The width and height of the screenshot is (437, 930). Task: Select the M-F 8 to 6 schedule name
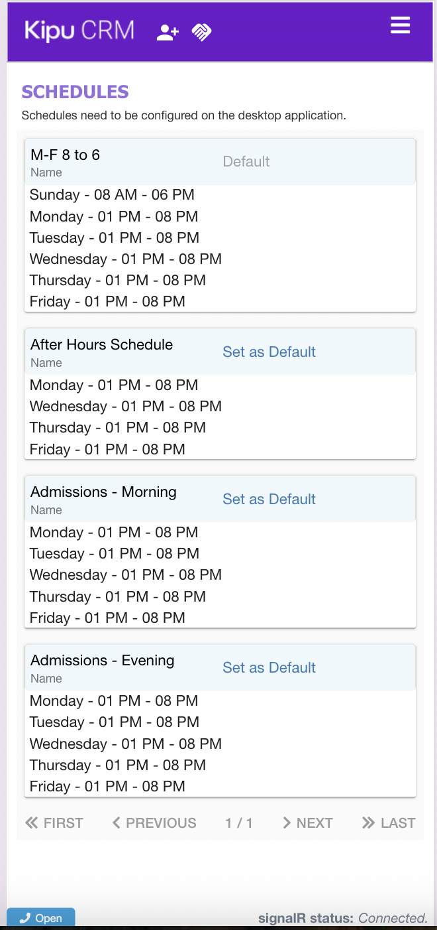pos(66,155)
